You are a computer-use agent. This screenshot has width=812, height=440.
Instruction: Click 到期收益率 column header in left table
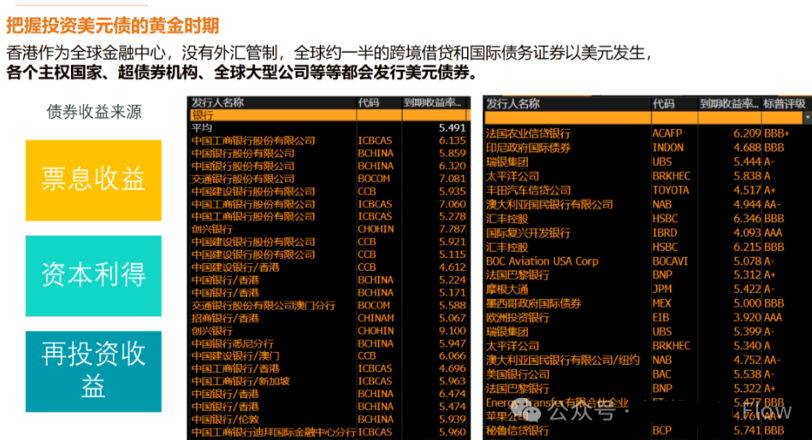coord(436,103)
